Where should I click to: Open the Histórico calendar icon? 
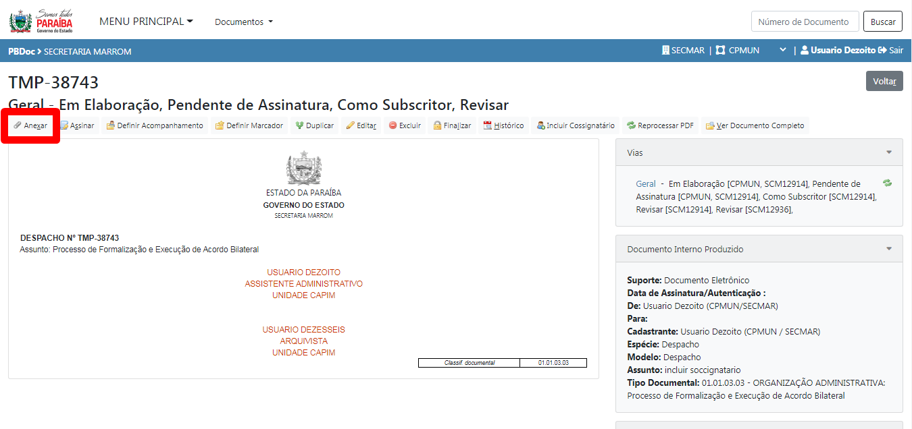[x=487, y=125]
